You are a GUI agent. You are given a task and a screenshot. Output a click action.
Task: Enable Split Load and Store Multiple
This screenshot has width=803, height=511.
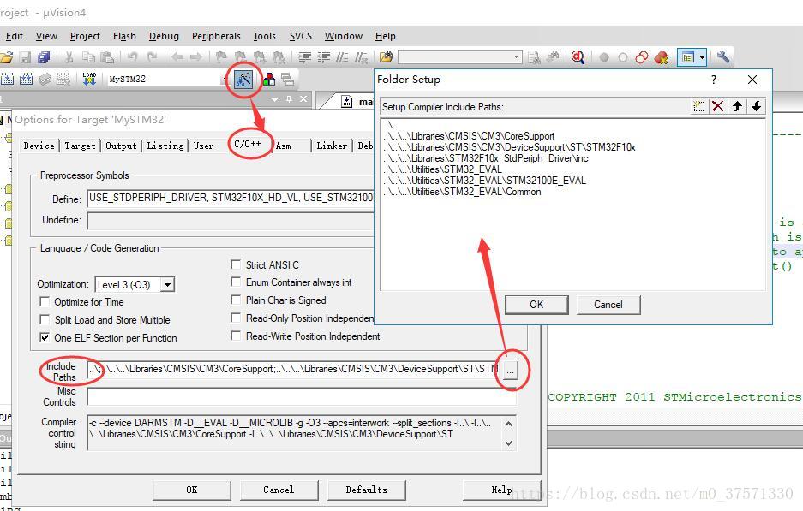pyautogui.click(x=45, y=319)
